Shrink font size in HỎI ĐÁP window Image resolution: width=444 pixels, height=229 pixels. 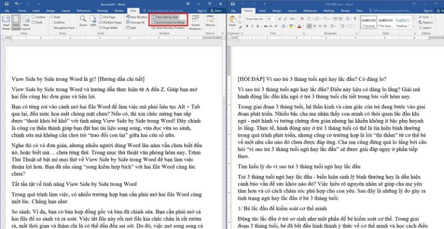click(285, 19)
